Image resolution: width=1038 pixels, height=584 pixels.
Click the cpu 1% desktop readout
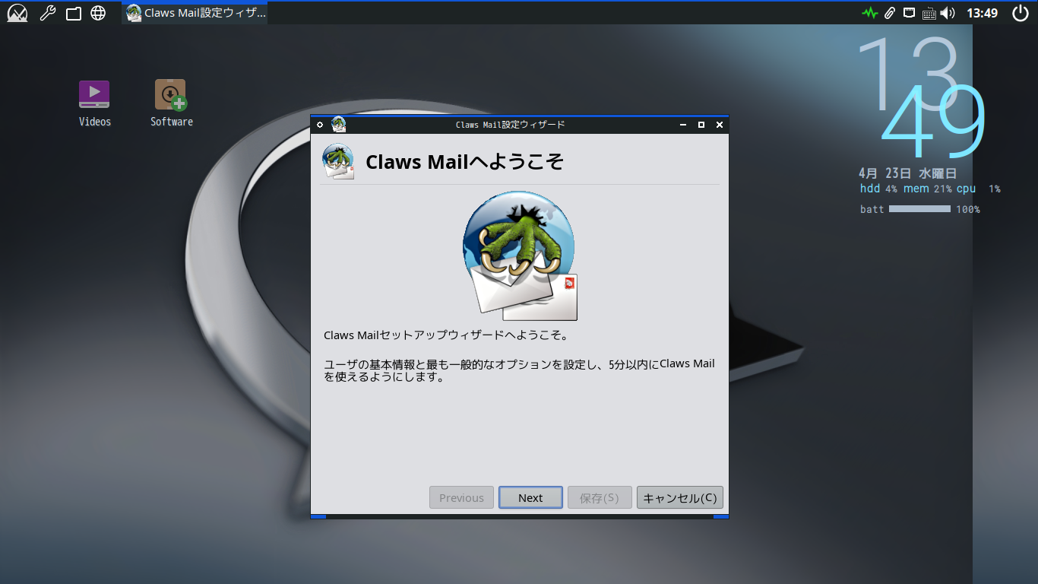(979, 189)
